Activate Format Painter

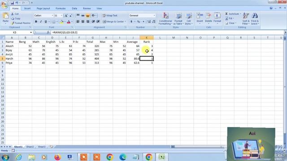21,23
